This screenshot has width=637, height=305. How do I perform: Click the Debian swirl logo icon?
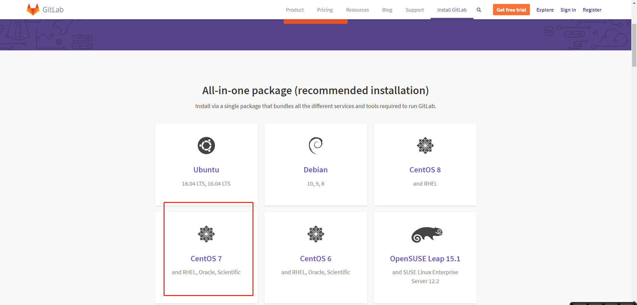pyautogui.click(x=316, y=146)
